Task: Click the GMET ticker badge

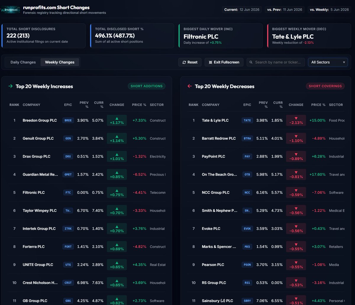Action: tap(68, 174)
